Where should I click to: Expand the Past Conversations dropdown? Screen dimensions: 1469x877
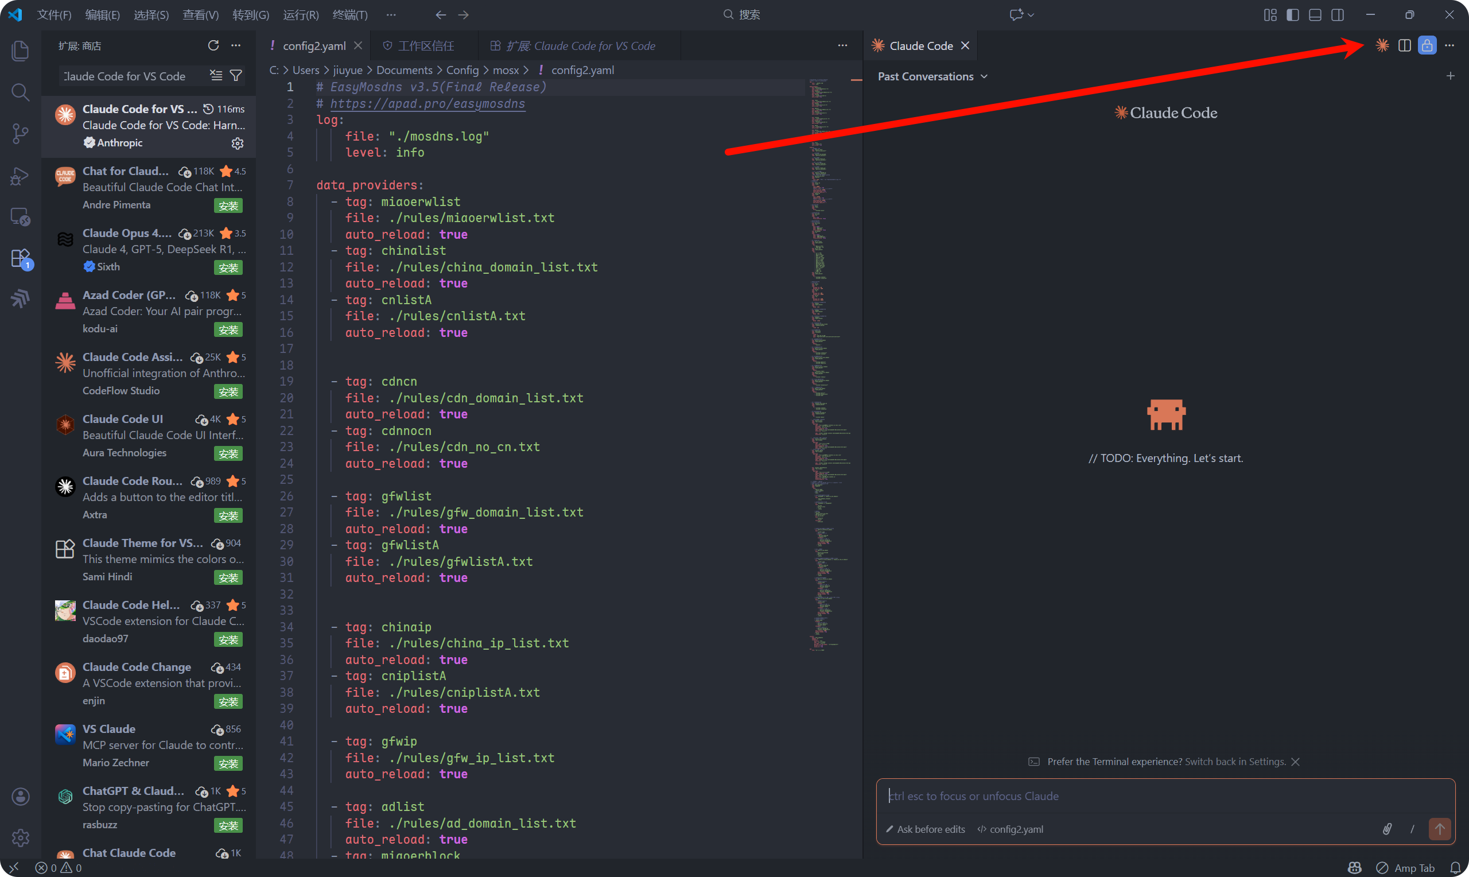932,76
